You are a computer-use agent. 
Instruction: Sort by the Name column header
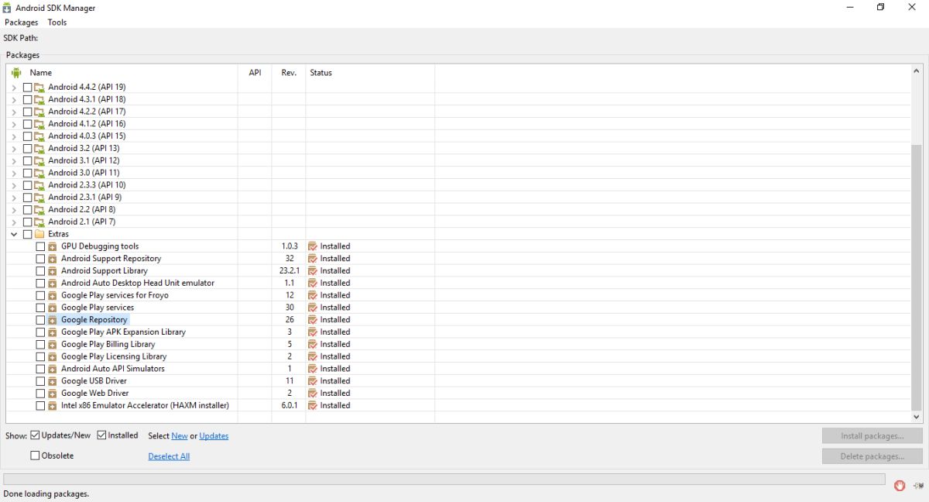[x=122, y=73]
